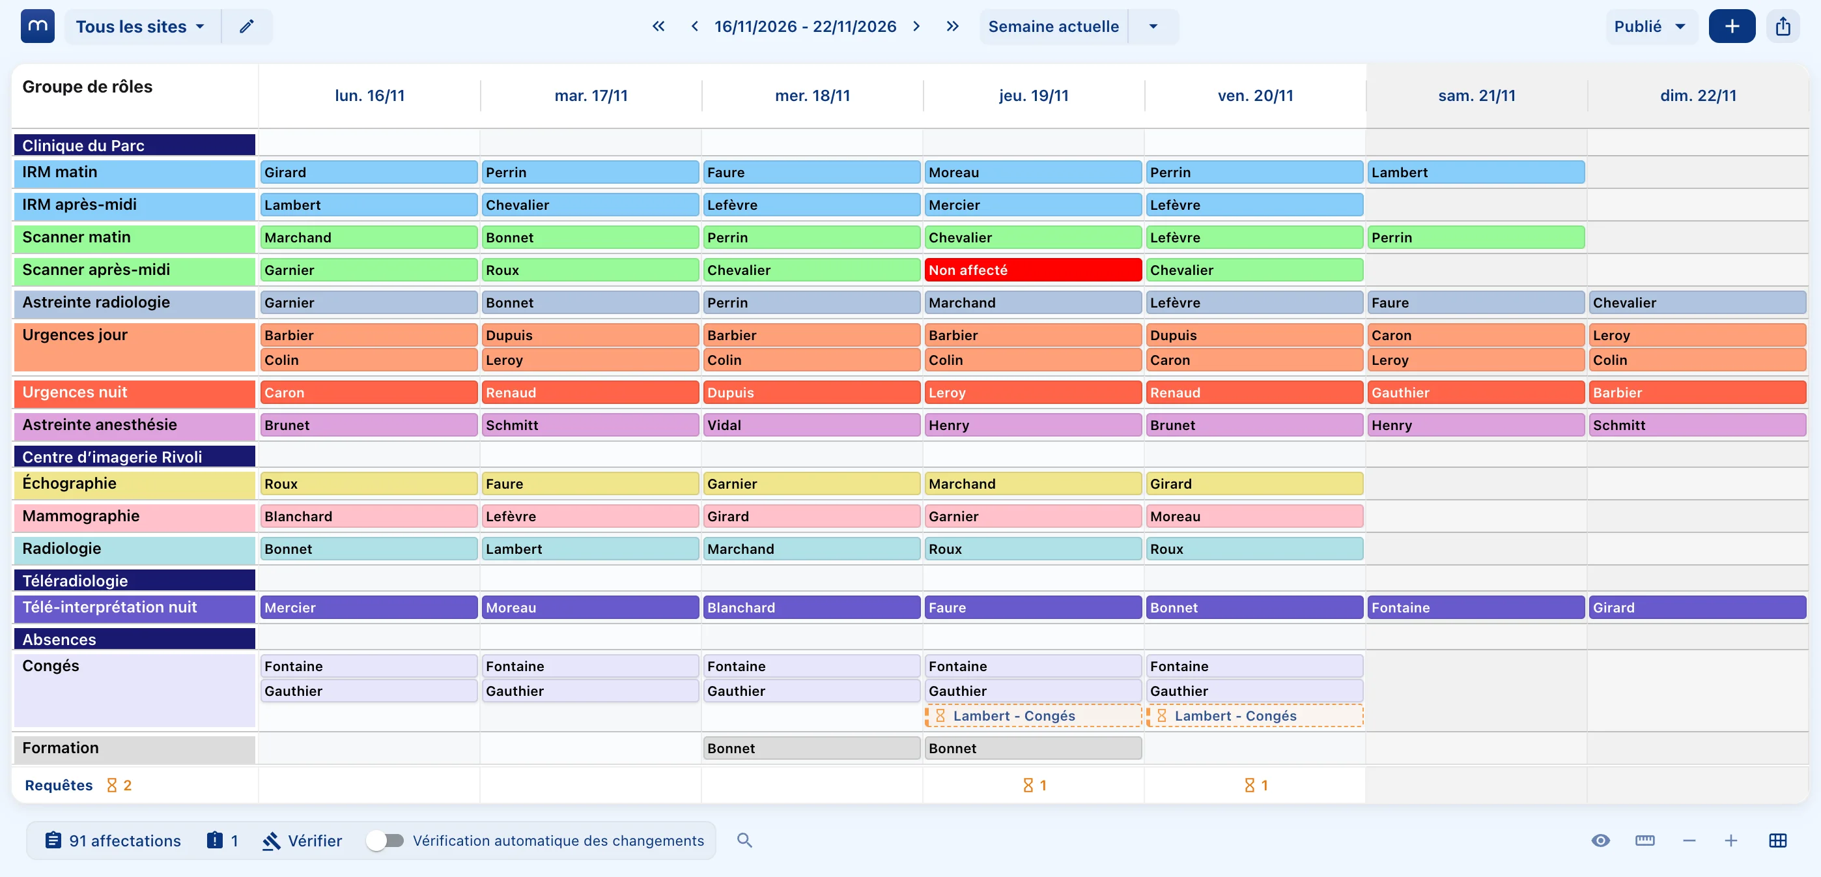Click the Téléradiologie group header

[x=134, y=580]
